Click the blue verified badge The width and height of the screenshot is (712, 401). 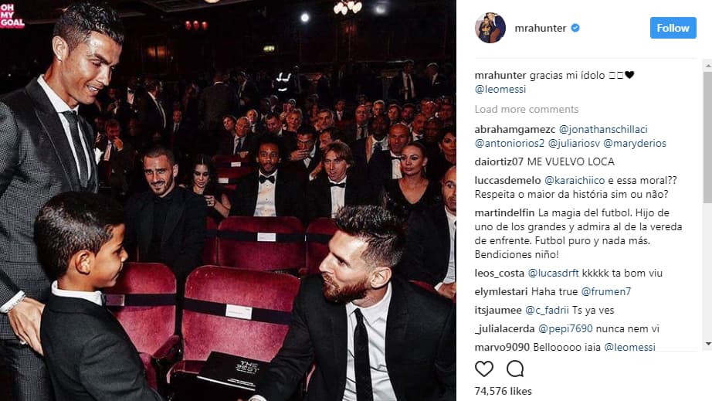tap(575, 28)
